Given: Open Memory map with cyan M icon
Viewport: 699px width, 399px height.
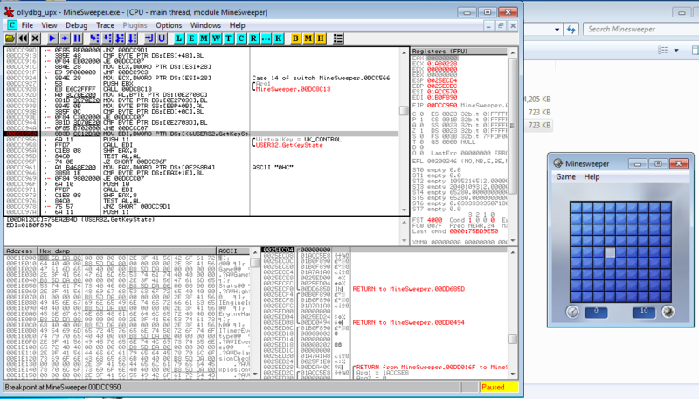Looking at the screenshot, I should 204,38.
